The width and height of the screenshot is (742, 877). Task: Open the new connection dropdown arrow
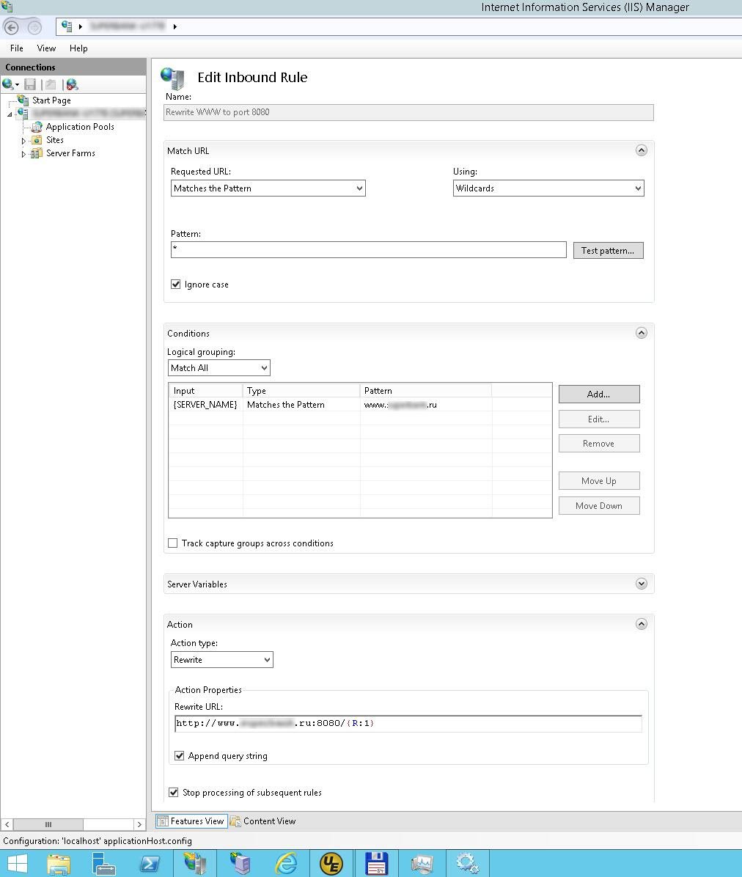(18, 85)
